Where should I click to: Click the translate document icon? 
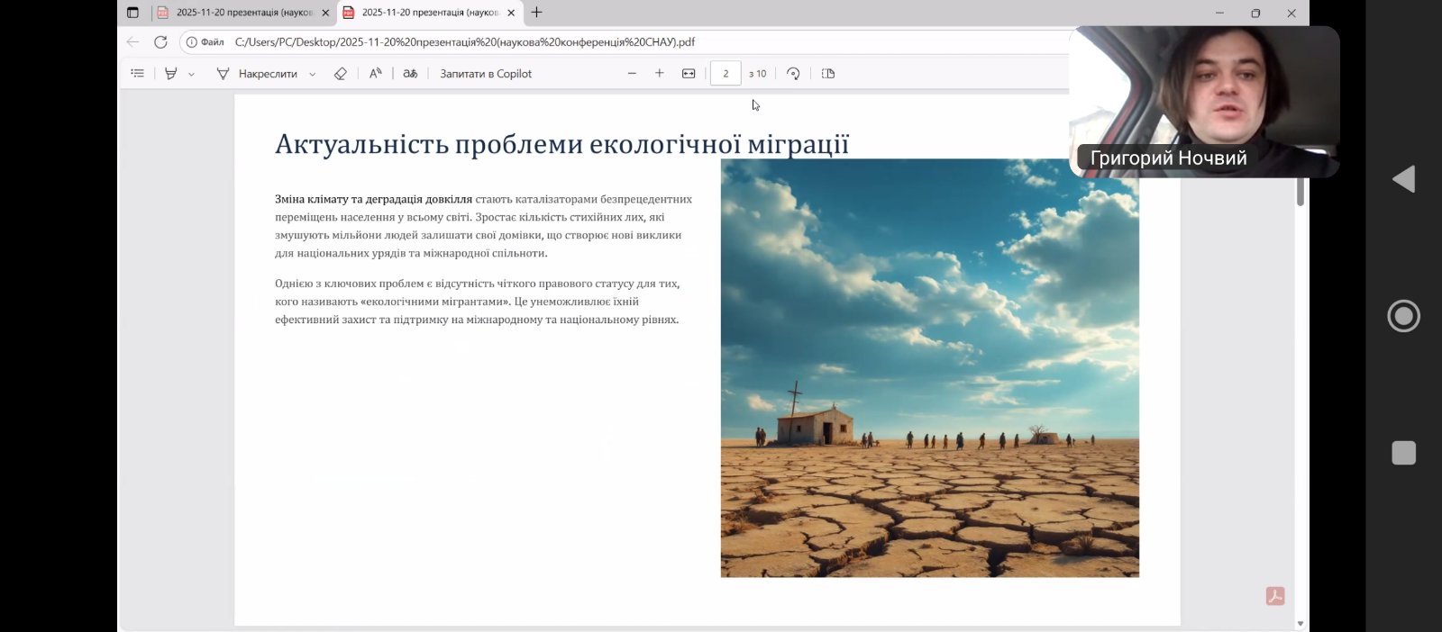(x=410, y=74)
